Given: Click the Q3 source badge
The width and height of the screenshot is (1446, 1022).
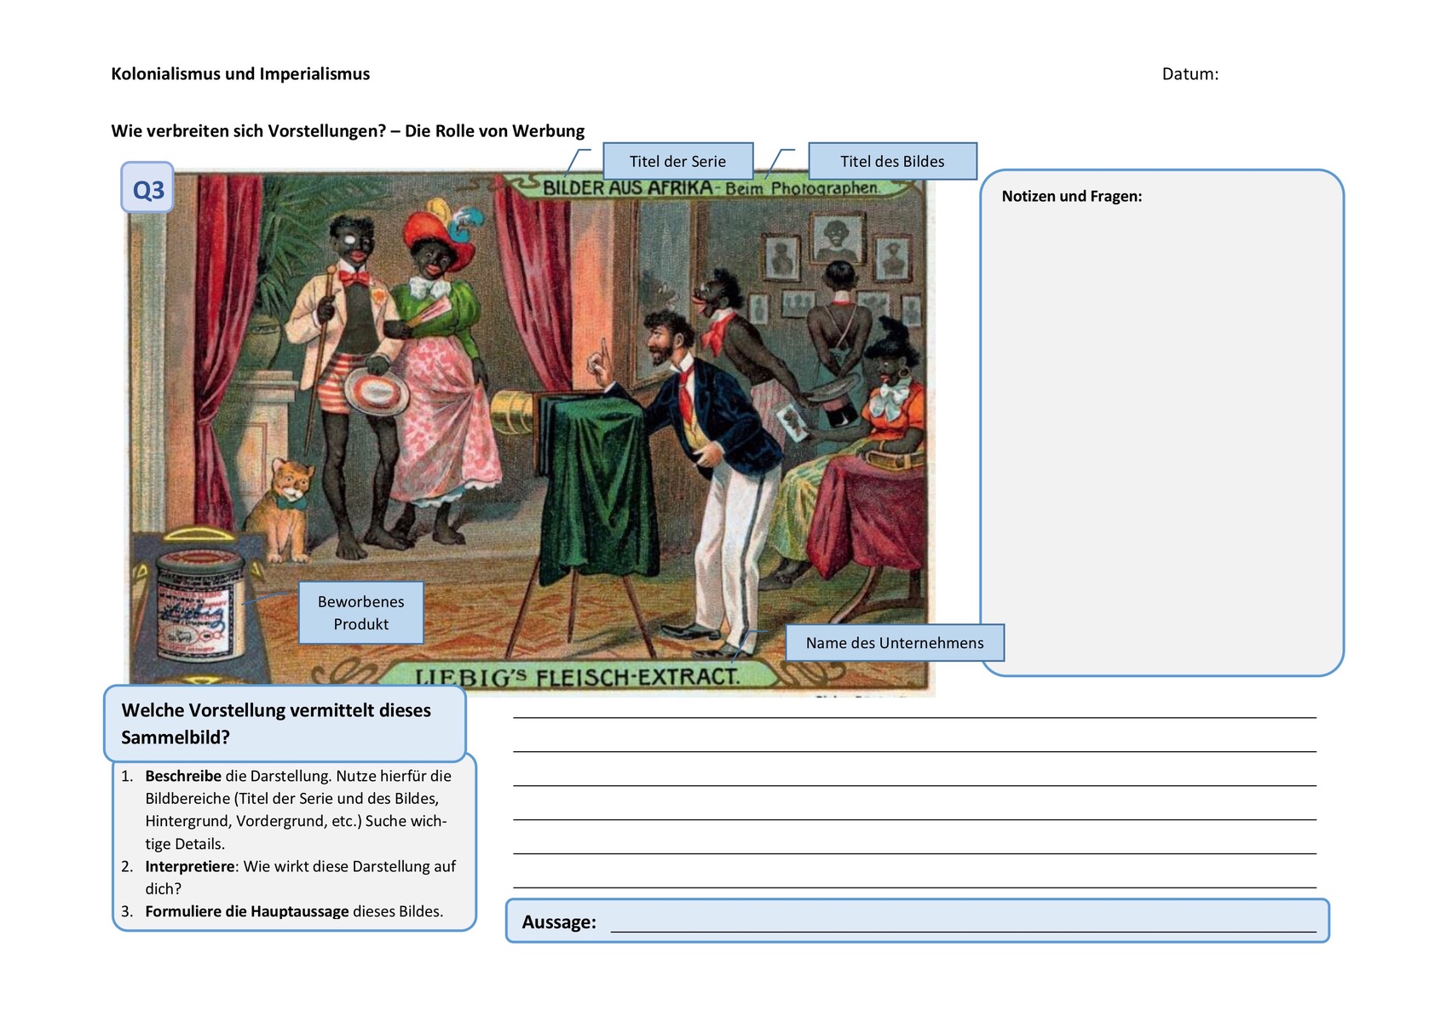Looking at the screenshot, I should (147, 188).
